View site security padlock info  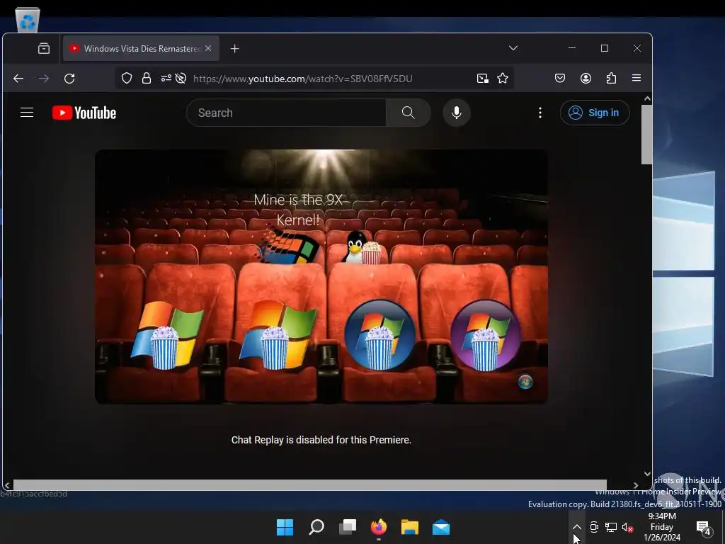point(147,78)
